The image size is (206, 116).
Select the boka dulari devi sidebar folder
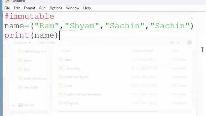[33, 78]
